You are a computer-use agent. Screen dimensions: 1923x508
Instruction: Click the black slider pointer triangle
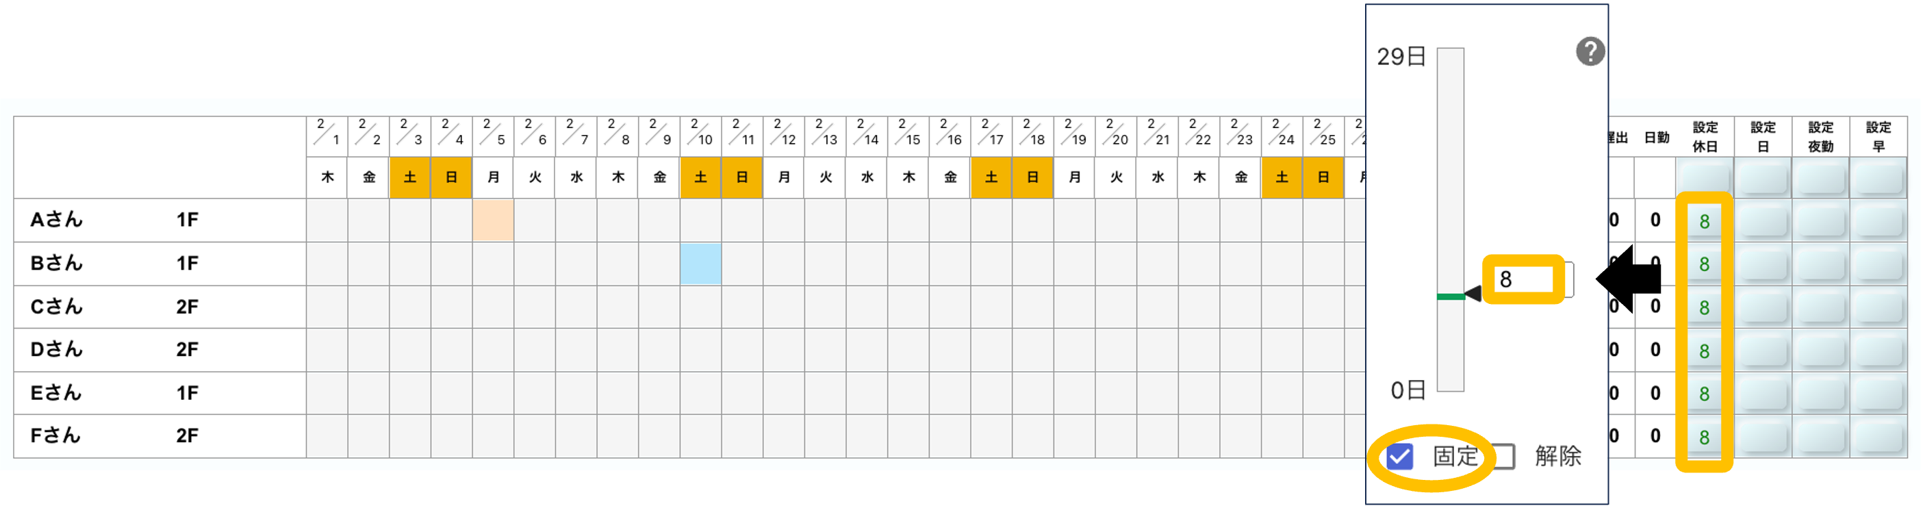coord(1474,294)
